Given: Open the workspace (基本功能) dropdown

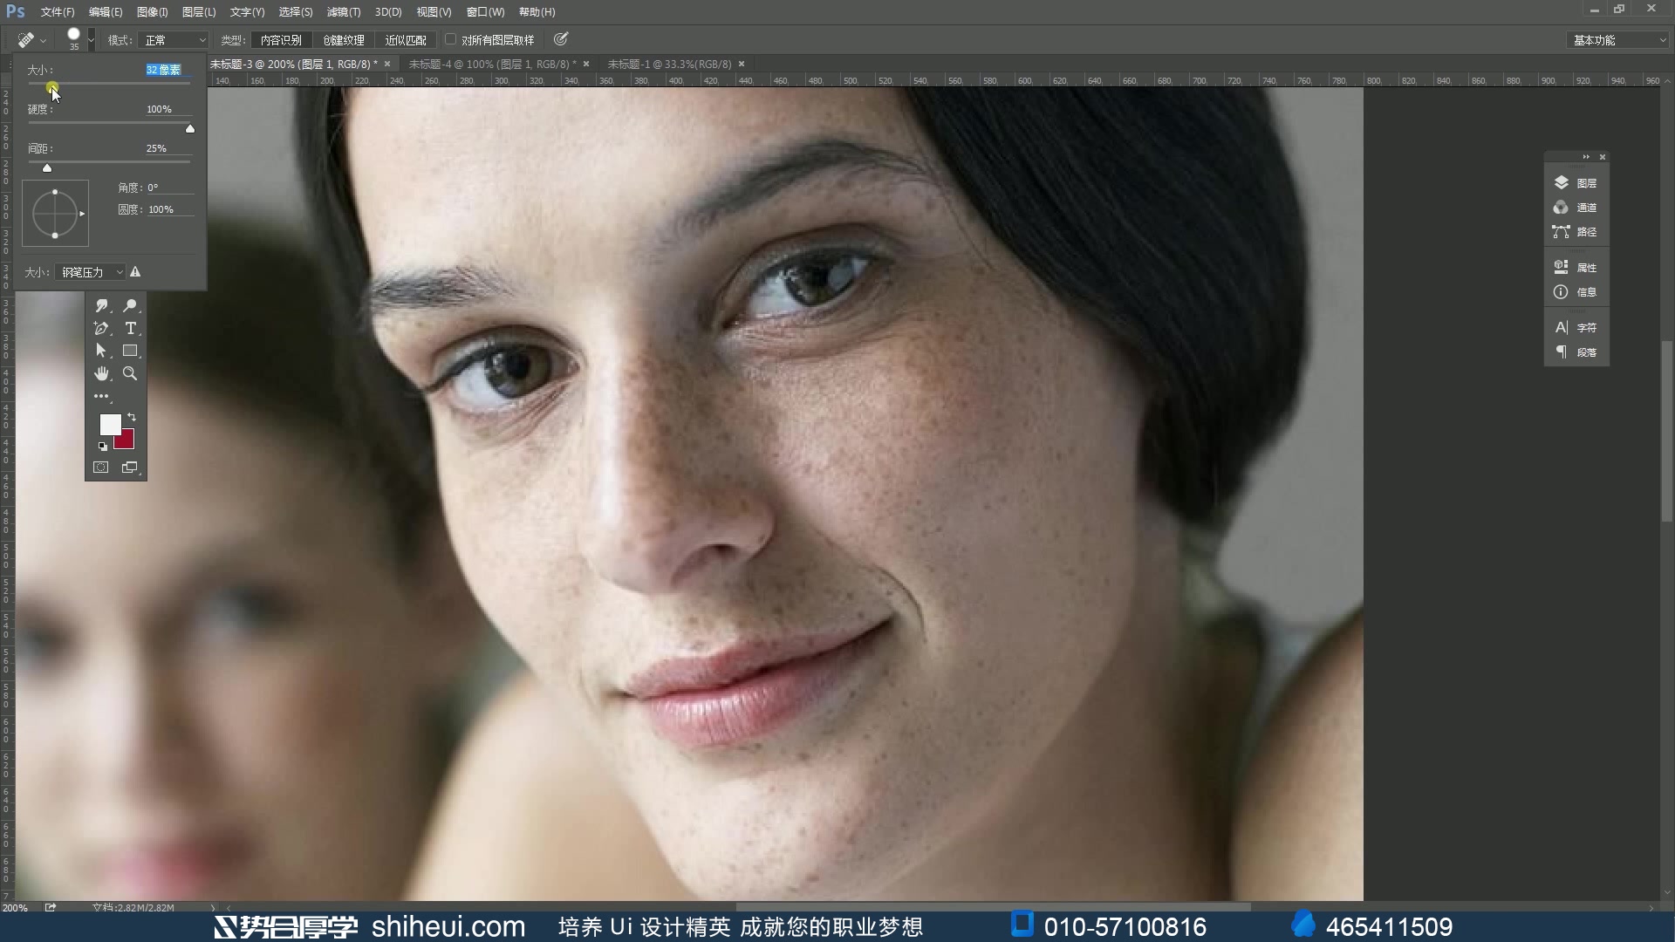Looking at the screenshot, I should point(1617,40).
